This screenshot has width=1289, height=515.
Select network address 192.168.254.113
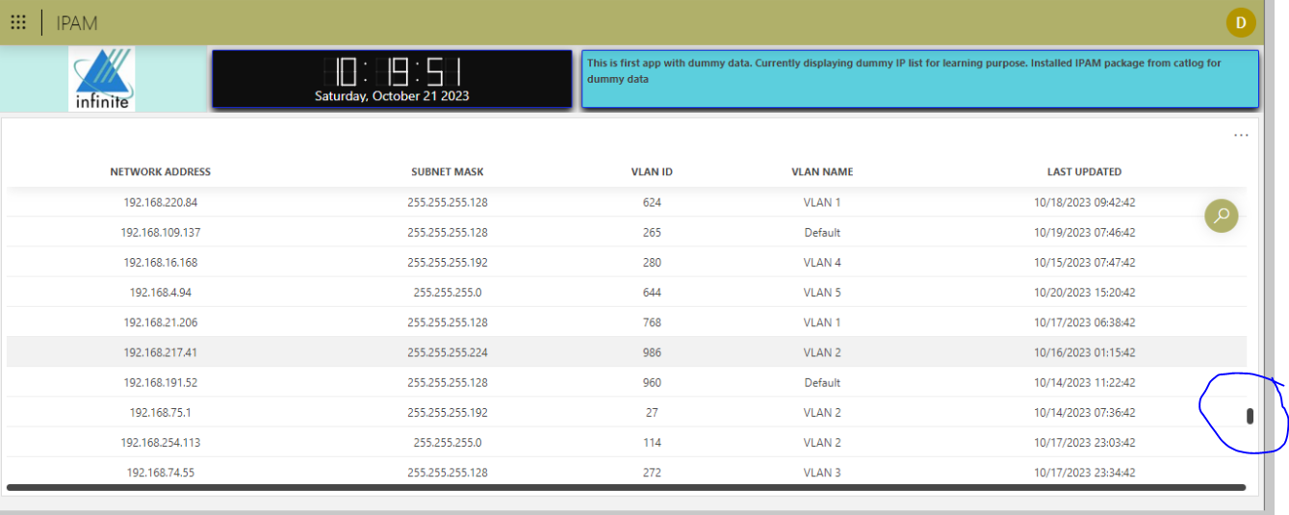(x=161, y=443)
